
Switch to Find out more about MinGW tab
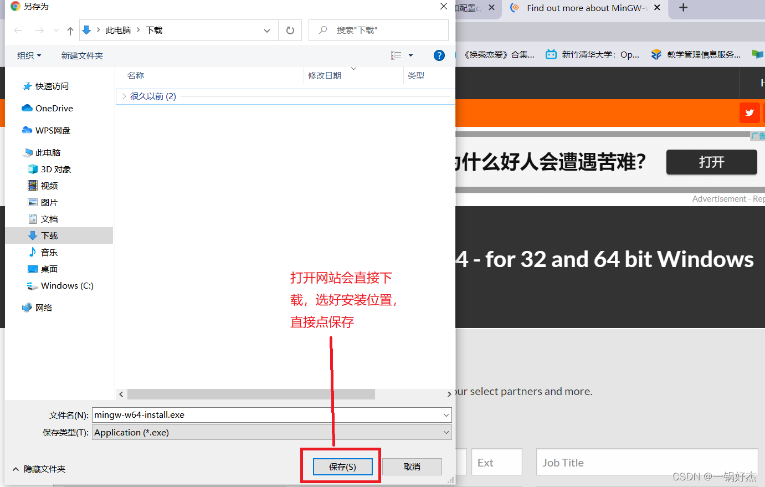584,8
